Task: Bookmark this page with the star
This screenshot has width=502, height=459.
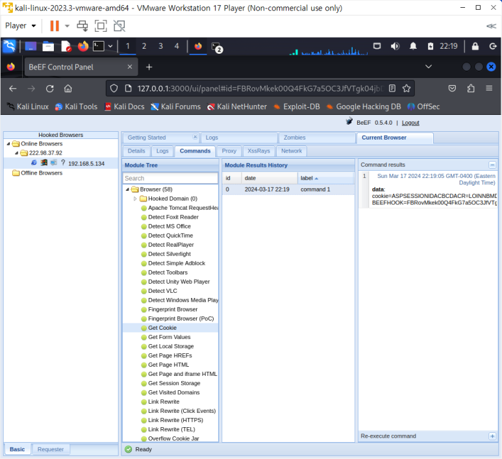Action: pos(407,88)
